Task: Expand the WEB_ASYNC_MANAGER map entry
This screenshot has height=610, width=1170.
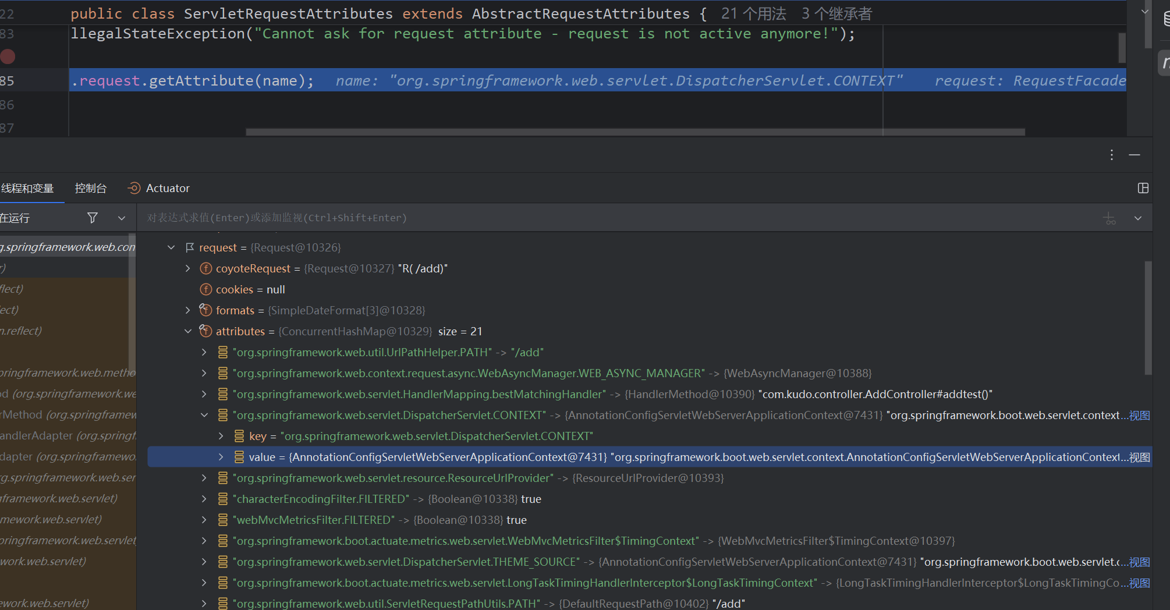Action: coord(204,373)
